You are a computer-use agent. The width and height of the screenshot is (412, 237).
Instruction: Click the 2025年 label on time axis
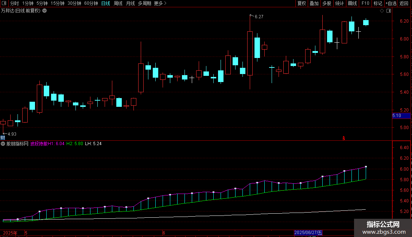click(x=10, y=233)
